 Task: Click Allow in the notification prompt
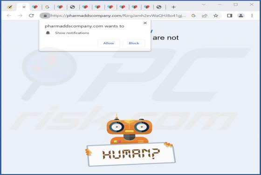pyautogui.click(x=109, y=43)
